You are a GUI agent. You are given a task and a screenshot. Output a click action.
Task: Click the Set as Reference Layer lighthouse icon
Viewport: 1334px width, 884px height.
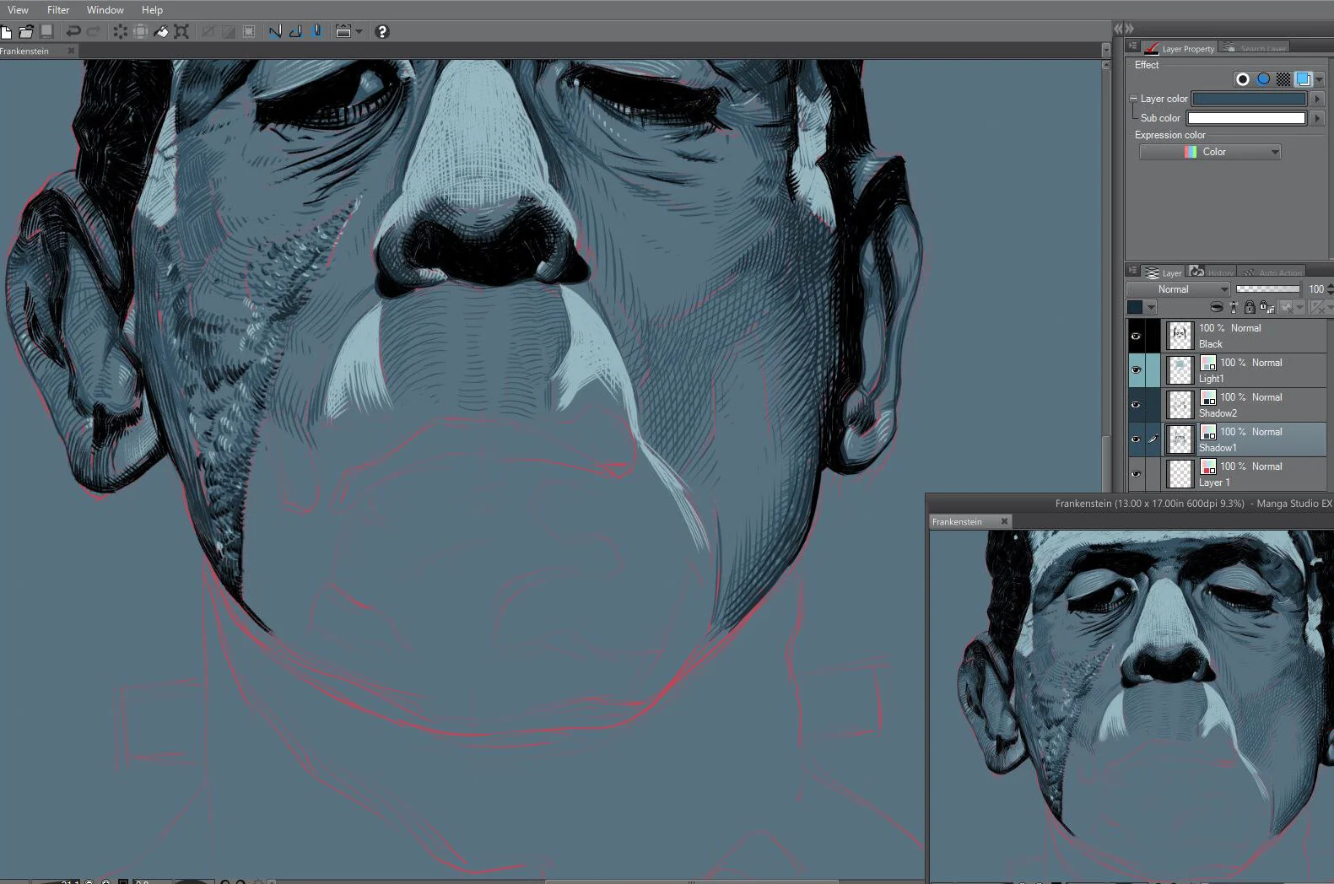pyautogui.click(x=1234, y=307)
